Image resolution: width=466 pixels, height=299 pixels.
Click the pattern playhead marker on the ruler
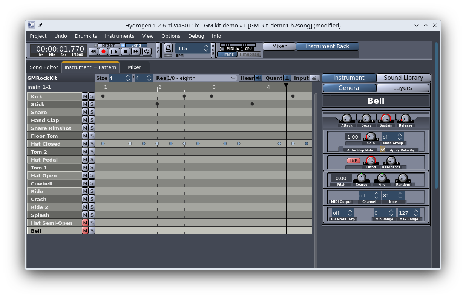point(286,85)
